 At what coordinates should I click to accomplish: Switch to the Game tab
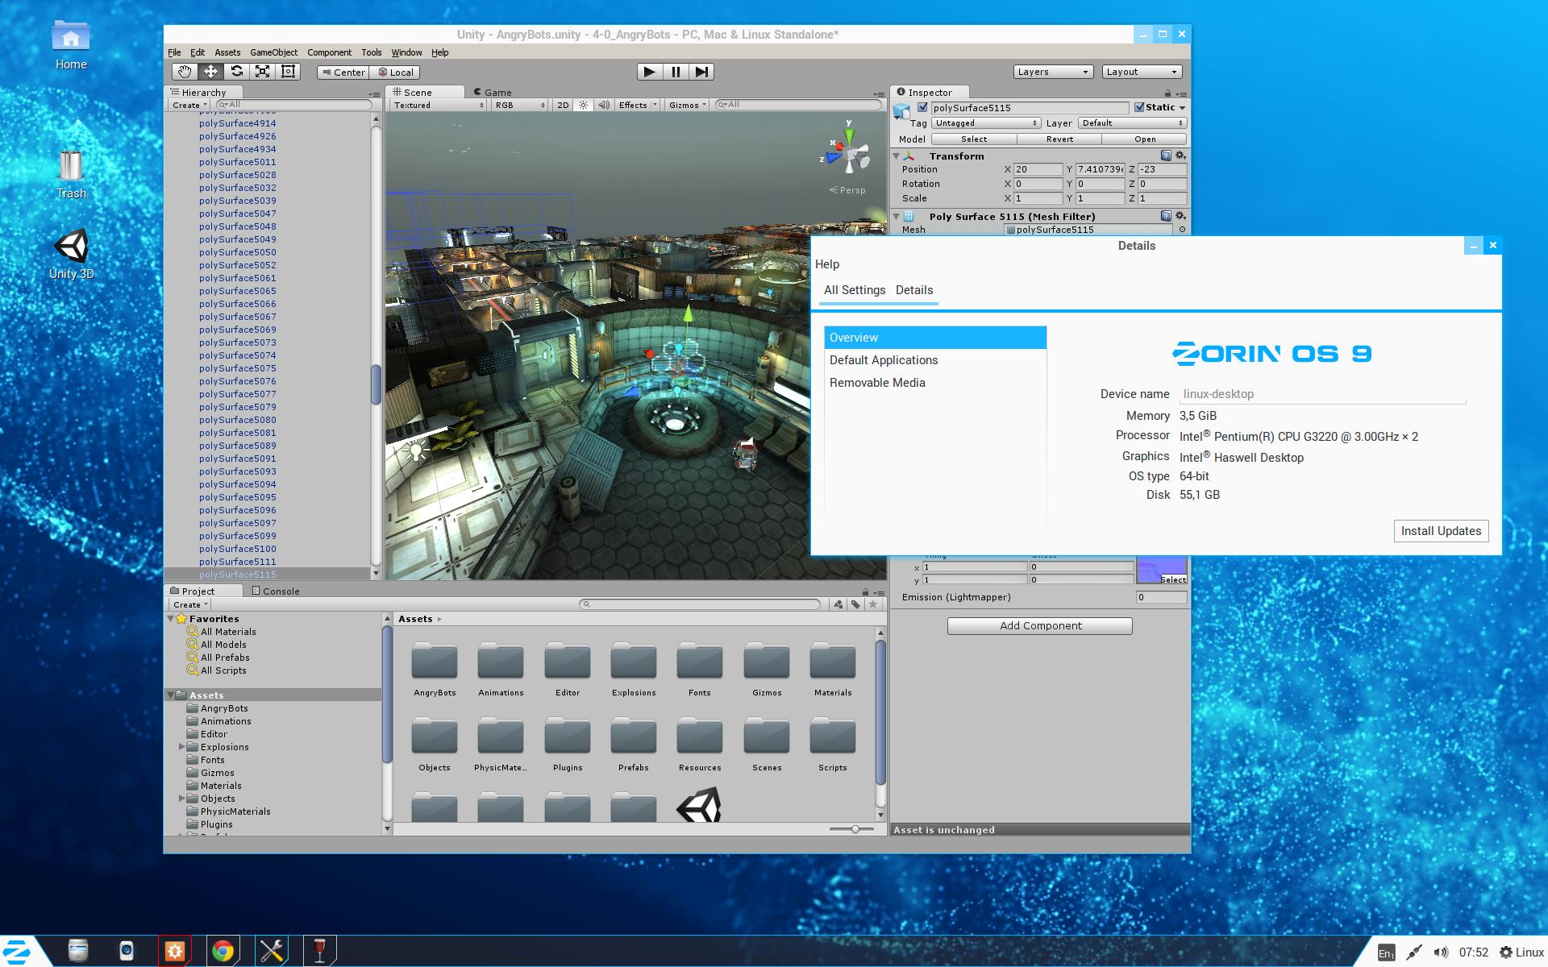click(x=493, y=92)
